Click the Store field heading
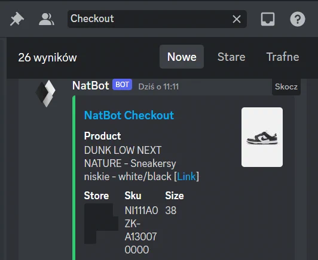 [x=96, y=196]
